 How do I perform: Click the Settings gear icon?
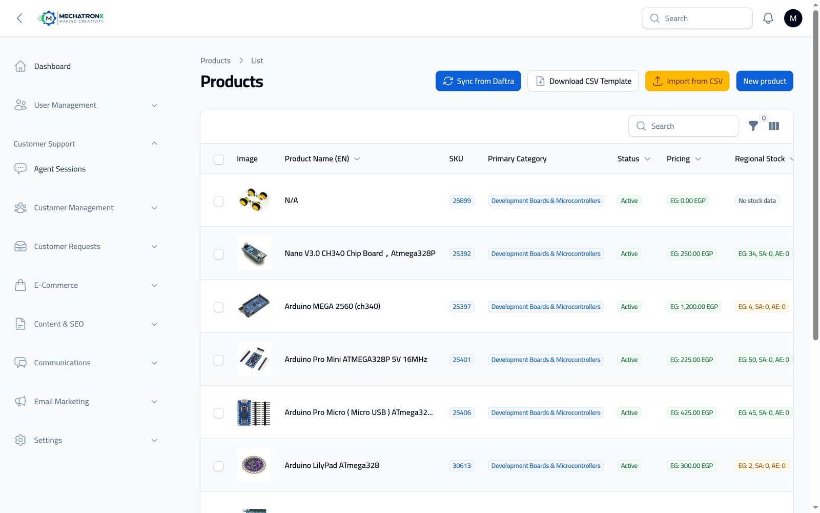[x=20, y=440]
